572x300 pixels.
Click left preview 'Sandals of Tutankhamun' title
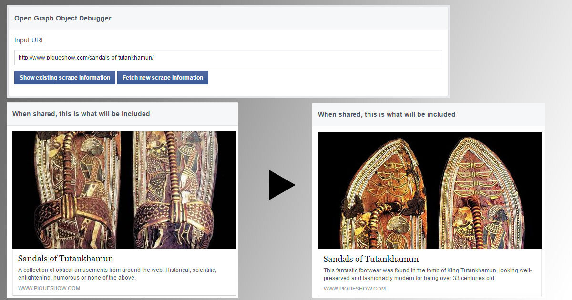click(66, 259)
